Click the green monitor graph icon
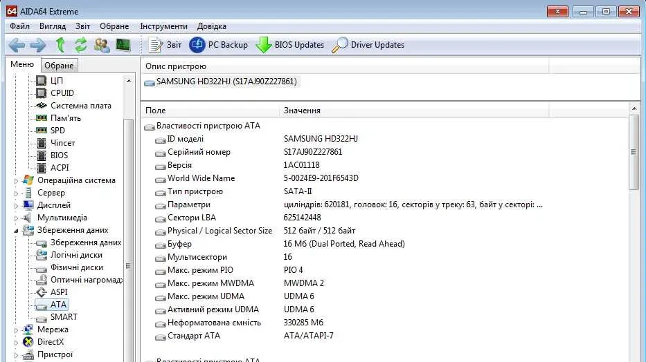This screenshot has height=362, width=646. coord(123,45)
